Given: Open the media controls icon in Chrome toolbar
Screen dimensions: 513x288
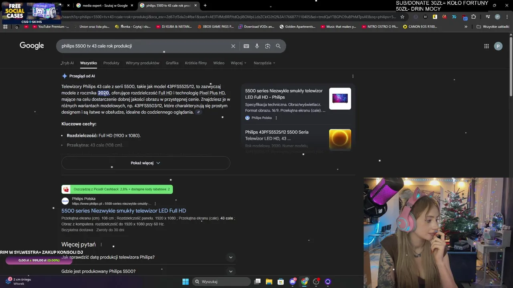Looking at the screenshot, I should pos(488,17).
